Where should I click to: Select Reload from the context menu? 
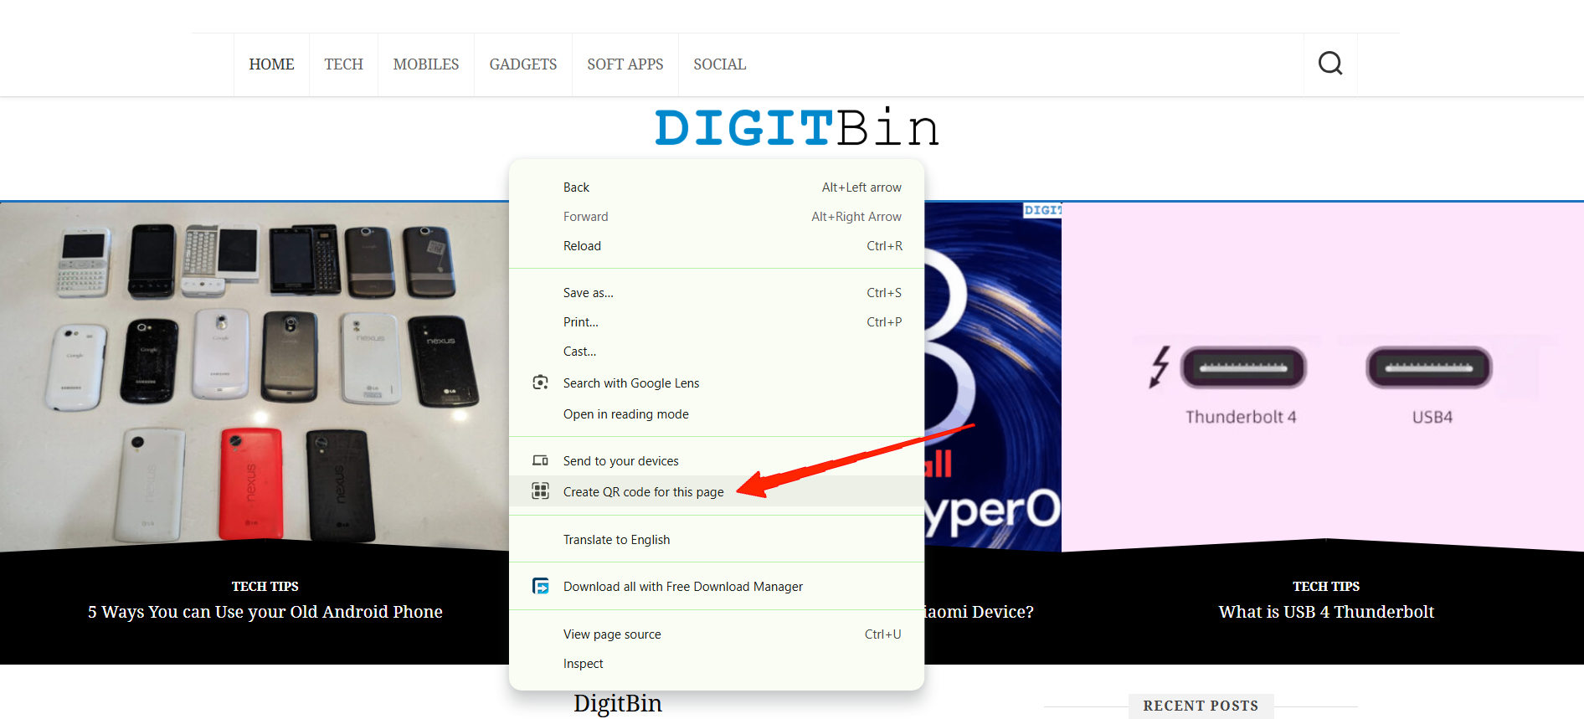click(x=717, y=246)
